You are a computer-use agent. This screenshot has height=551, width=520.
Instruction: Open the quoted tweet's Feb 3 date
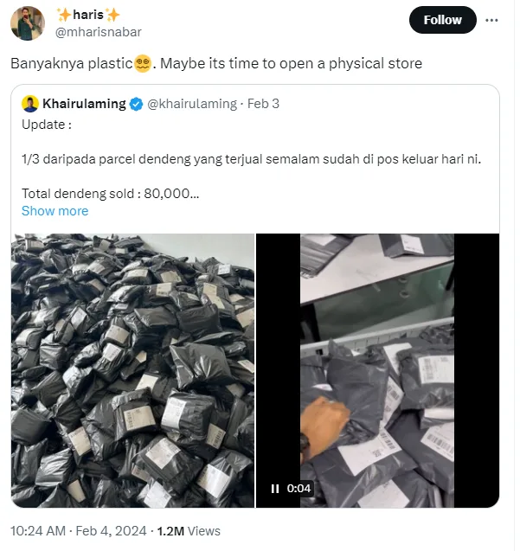[x=263, y=104]
